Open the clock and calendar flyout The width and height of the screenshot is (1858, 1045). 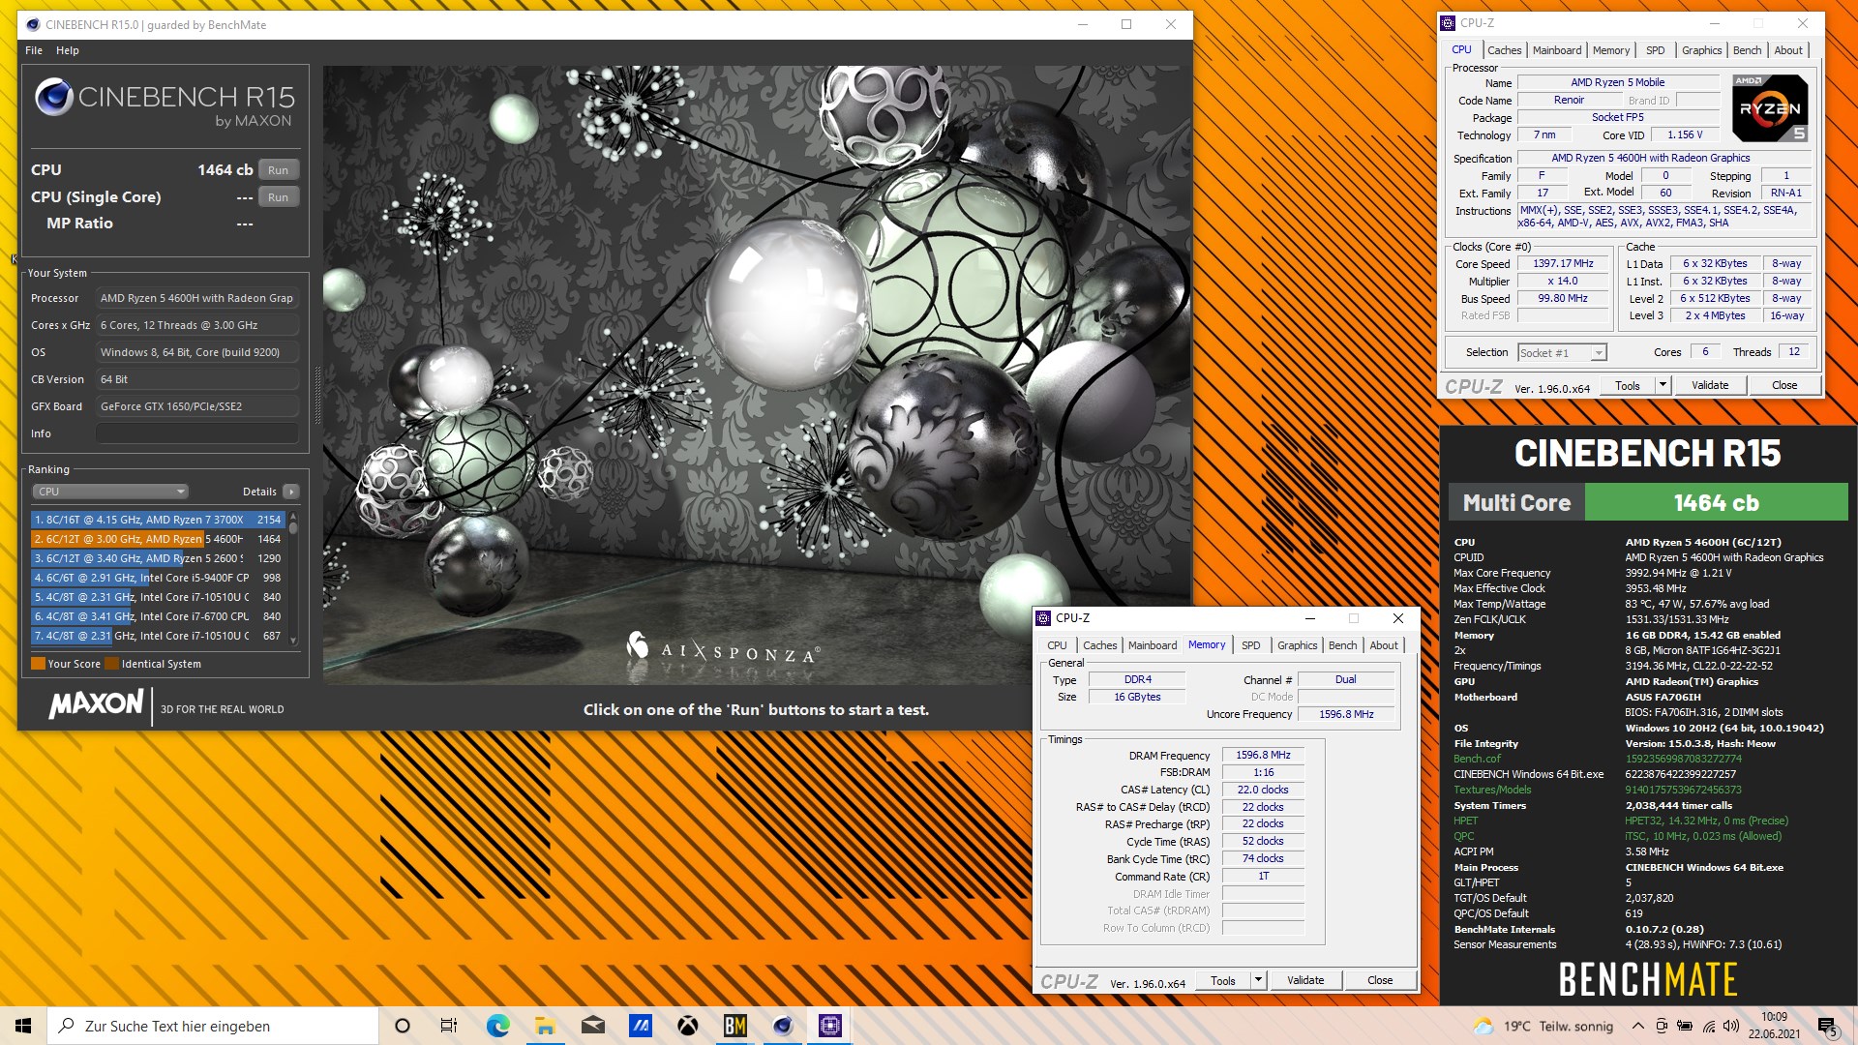(x=1774, y=1026)
